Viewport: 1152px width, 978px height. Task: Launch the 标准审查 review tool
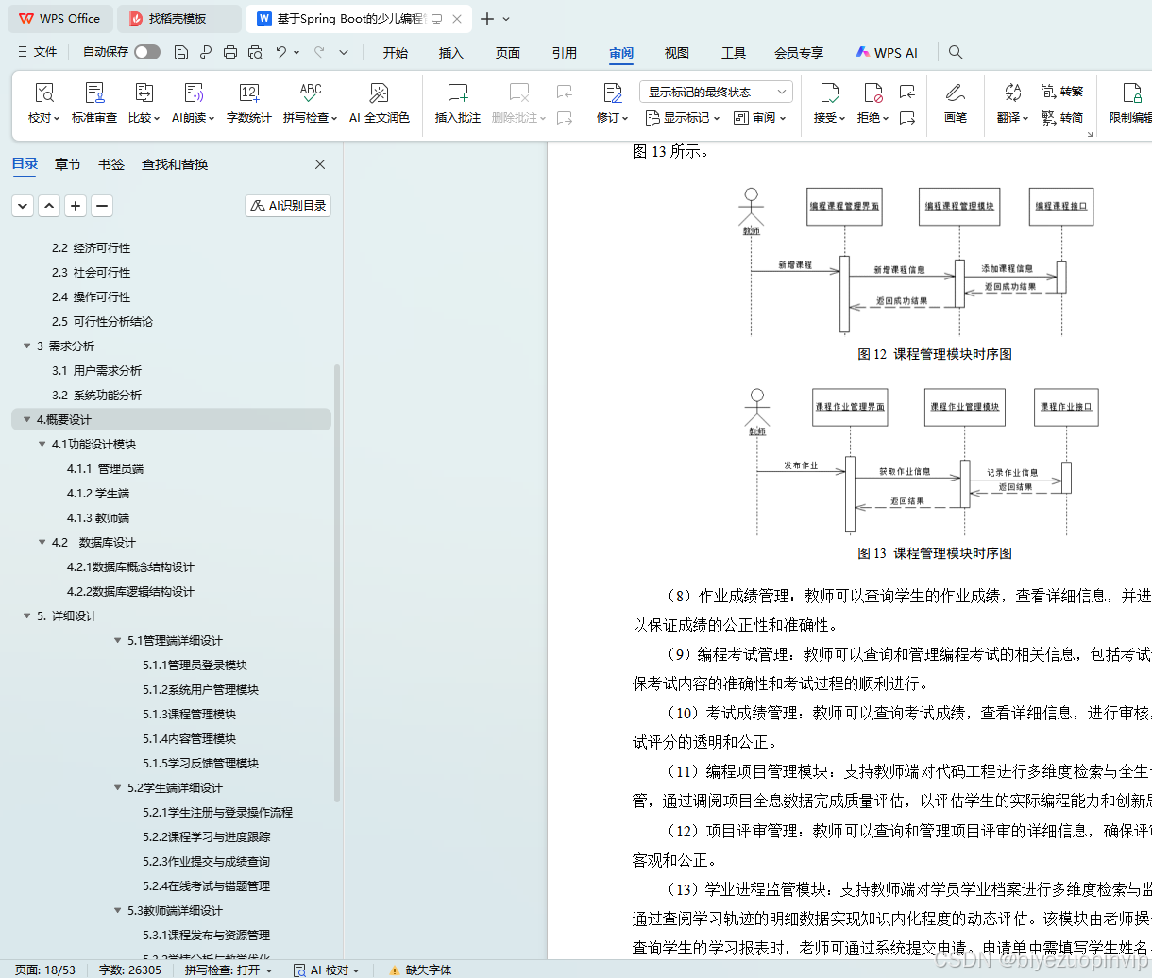94,102
